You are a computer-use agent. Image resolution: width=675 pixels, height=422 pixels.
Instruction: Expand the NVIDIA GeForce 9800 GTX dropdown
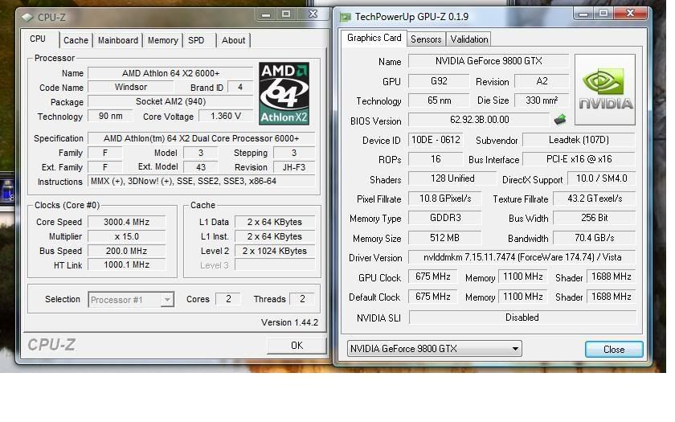[434, 349]
